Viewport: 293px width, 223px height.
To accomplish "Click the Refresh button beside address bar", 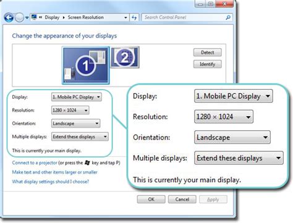I will tap(134, 18).
